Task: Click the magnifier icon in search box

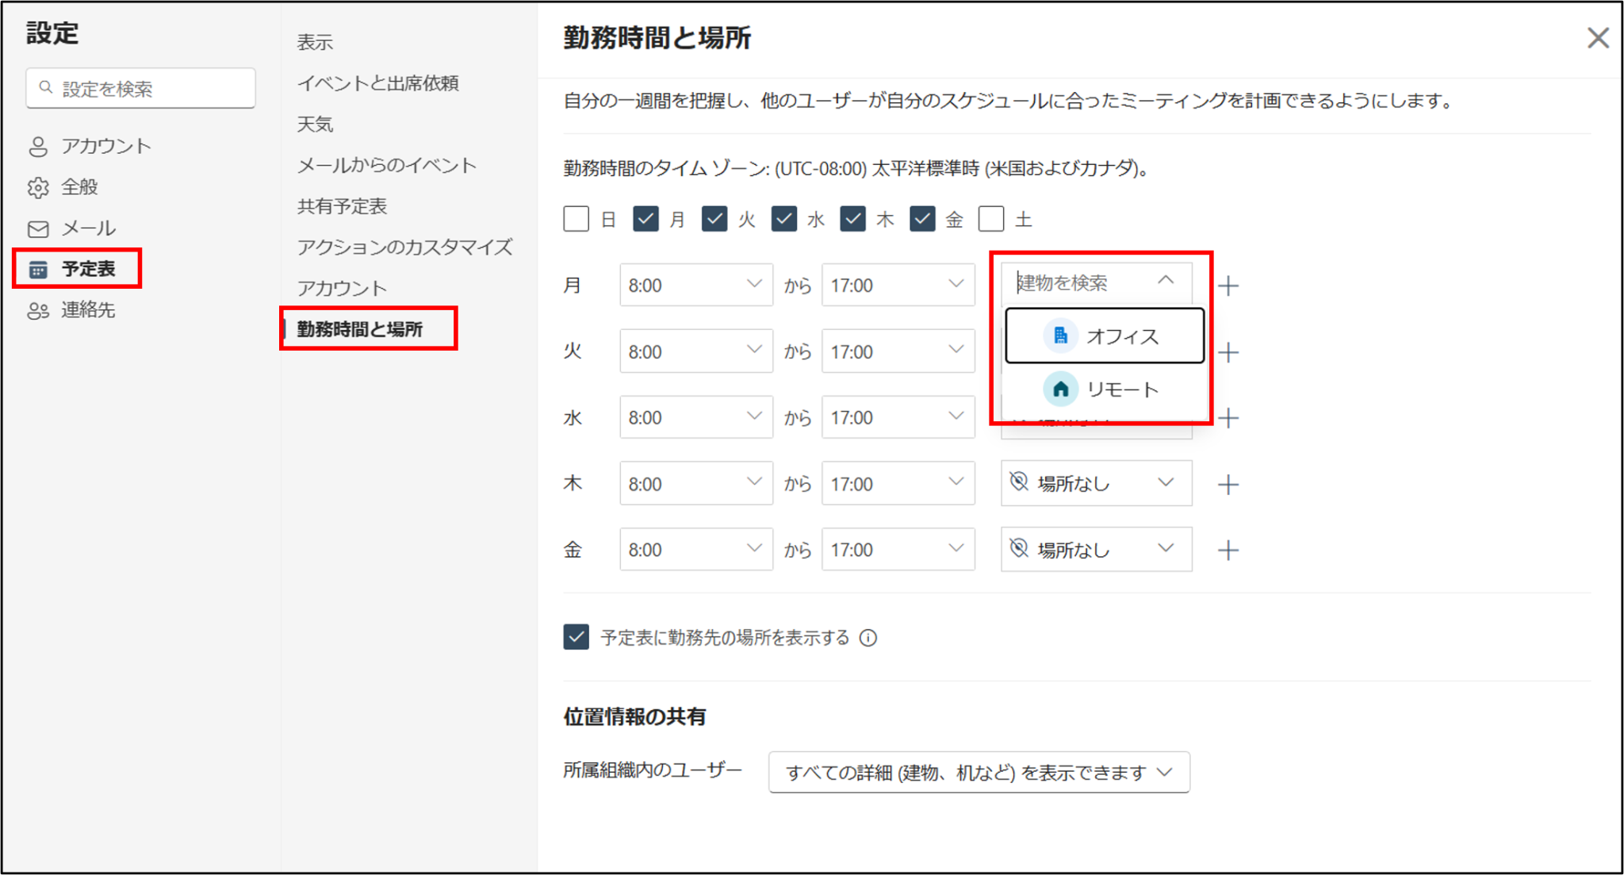Action: (x=45, y=88)
